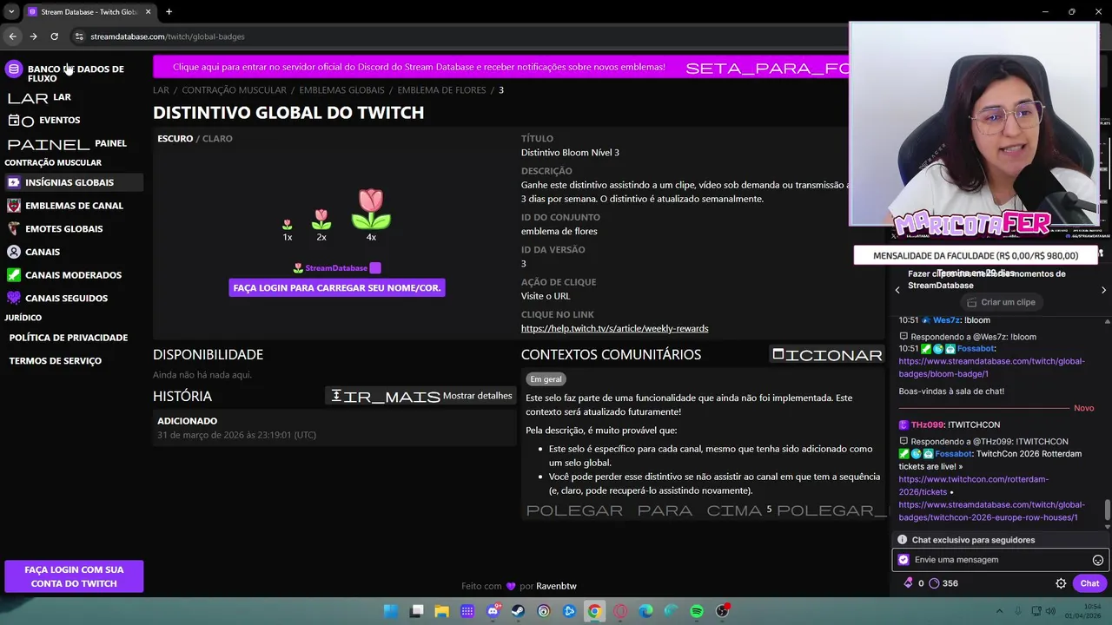Click the browser reload icon
The height and width of the screenshot is (625, 1112).
coord(54,36)
